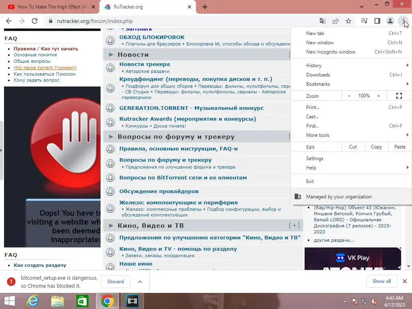Click the forum icon beside Обсуждение провайдеров
Screen dimensions: 412x309
pos(110,191)
